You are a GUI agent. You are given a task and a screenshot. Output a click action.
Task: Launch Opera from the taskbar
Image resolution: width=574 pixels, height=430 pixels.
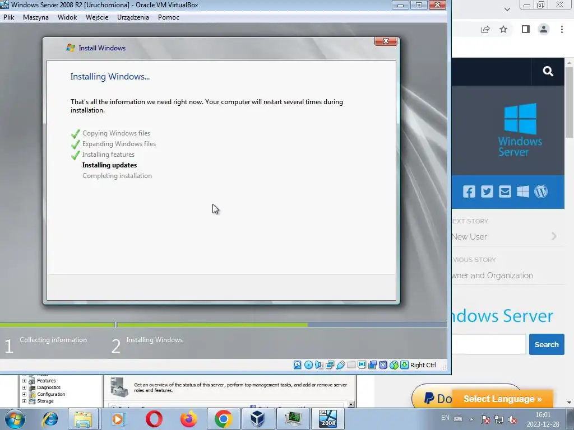click(x=154, y=419)
